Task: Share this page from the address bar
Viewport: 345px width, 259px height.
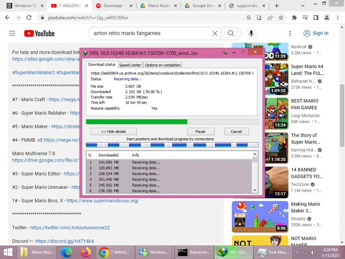Action: tap(270, 18)
